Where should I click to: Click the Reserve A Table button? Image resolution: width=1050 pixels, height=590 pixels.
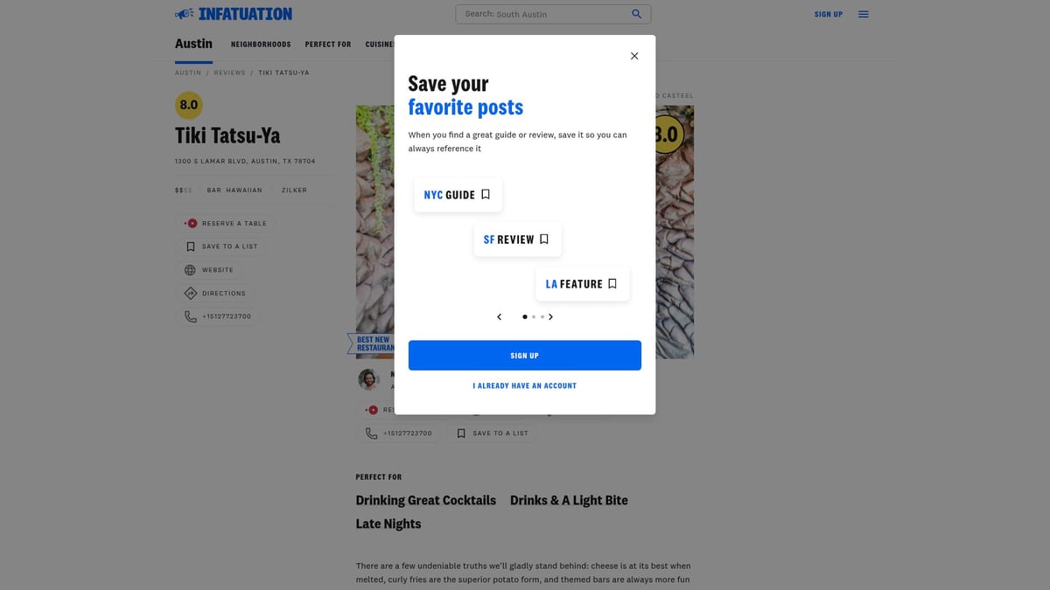tap(226, 223)
